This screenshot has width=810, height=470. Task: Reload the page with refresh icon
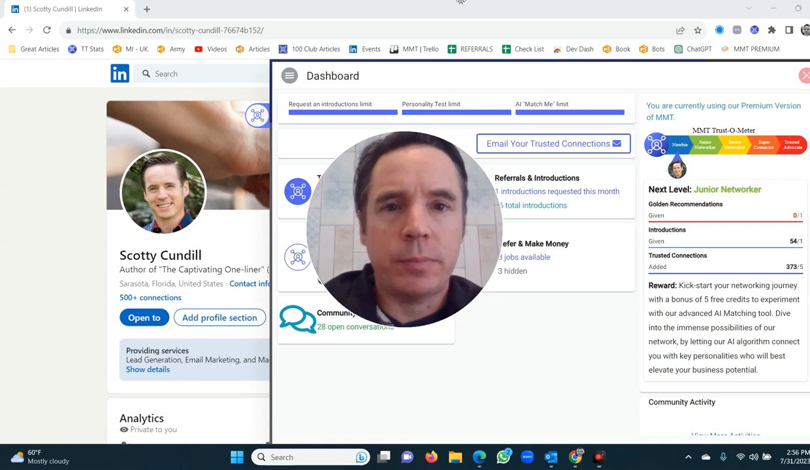[47, 30]
